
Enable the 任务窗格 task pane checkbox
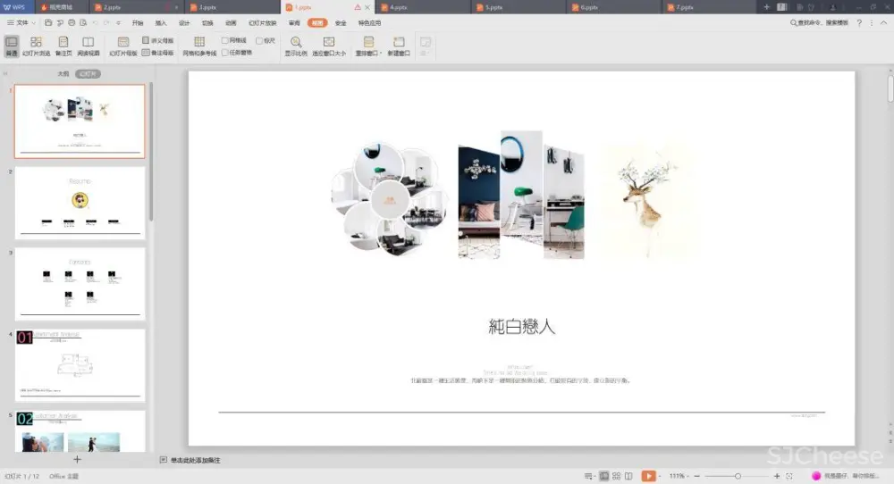click(224, 53)
